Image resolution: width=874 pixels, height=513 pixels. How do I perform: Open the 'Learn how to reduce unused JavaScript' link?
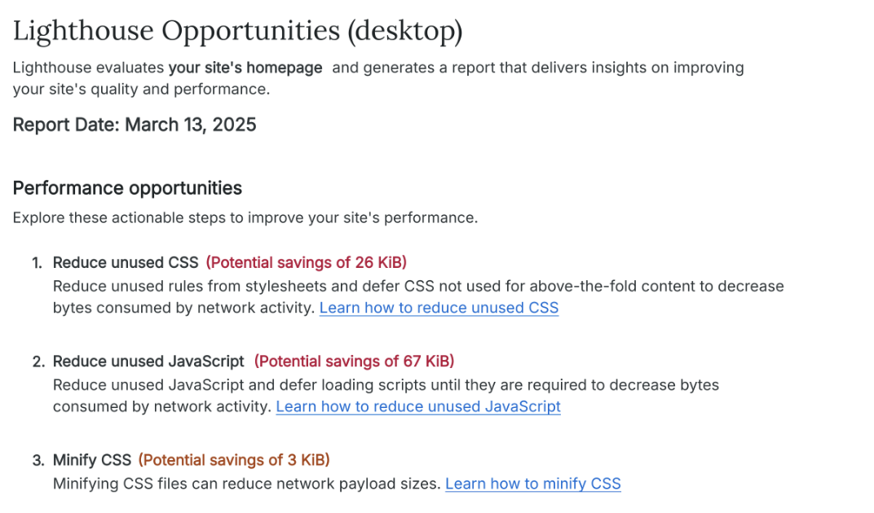coord(418,406)
